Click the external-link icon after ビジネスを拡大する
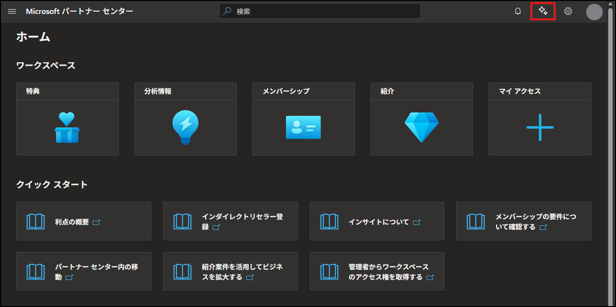 tap(250, 278)
